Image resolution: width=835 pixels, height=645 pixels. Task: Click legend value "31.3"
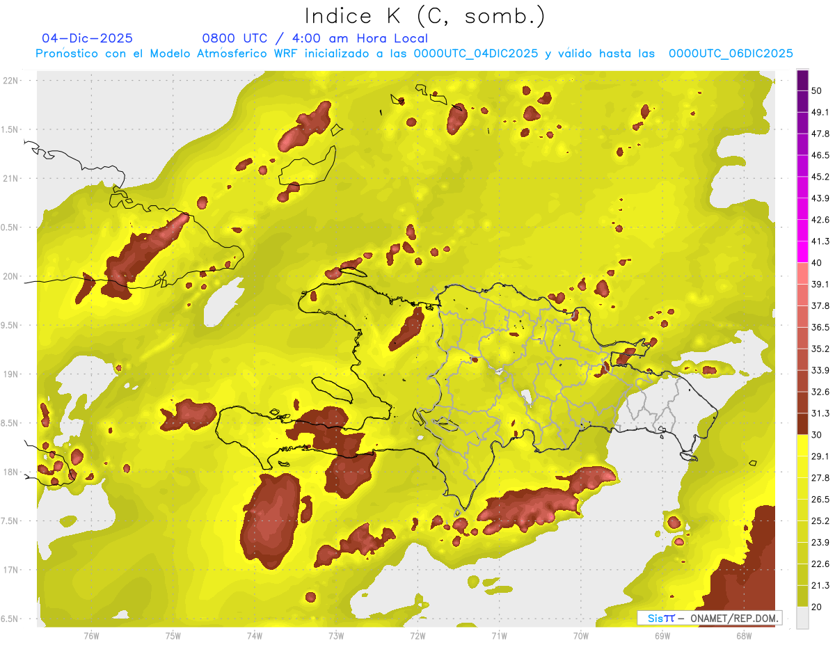820,413
